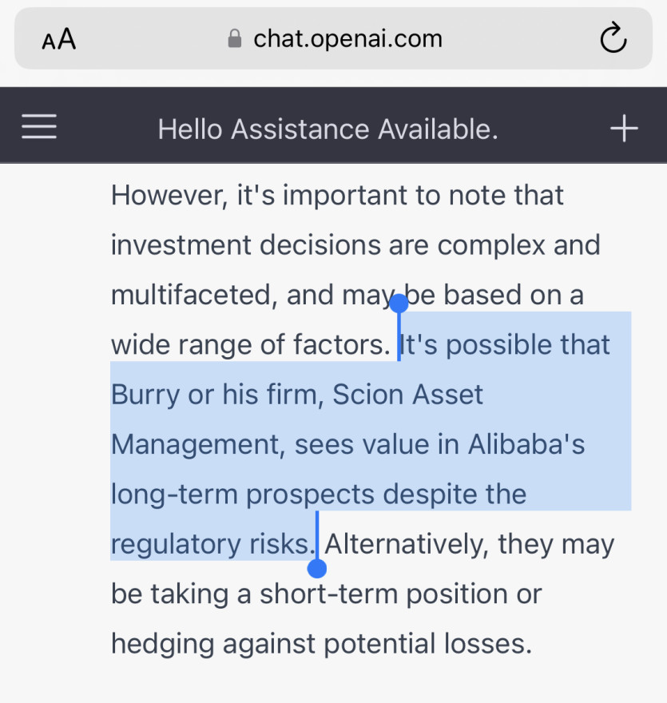Tap the "Hello Assistance Available." chat title
The width and height of the screenshot is (667, 703).
(x=328, y=129)
